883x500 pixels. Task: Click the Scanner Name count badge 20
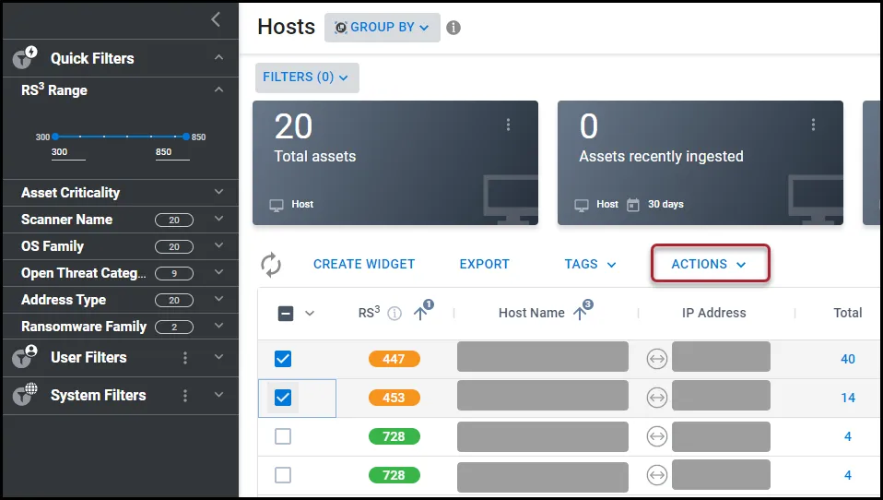coord(174,220)
